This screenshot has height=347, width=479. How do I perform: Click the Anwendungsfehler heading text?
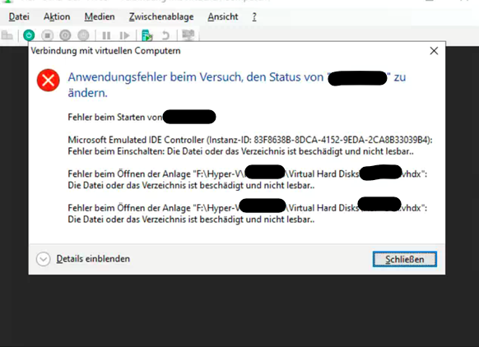[x=237, y=85]
